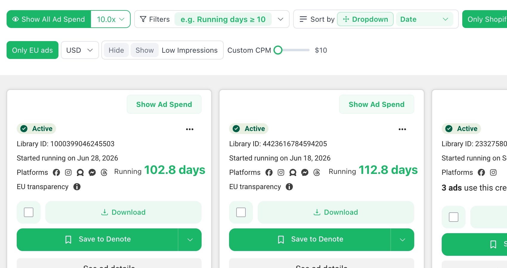507x268 pixels.
Task: Click Started running on Jun 28, 2026
Action: pyautogui.click(x=67, y=158)
